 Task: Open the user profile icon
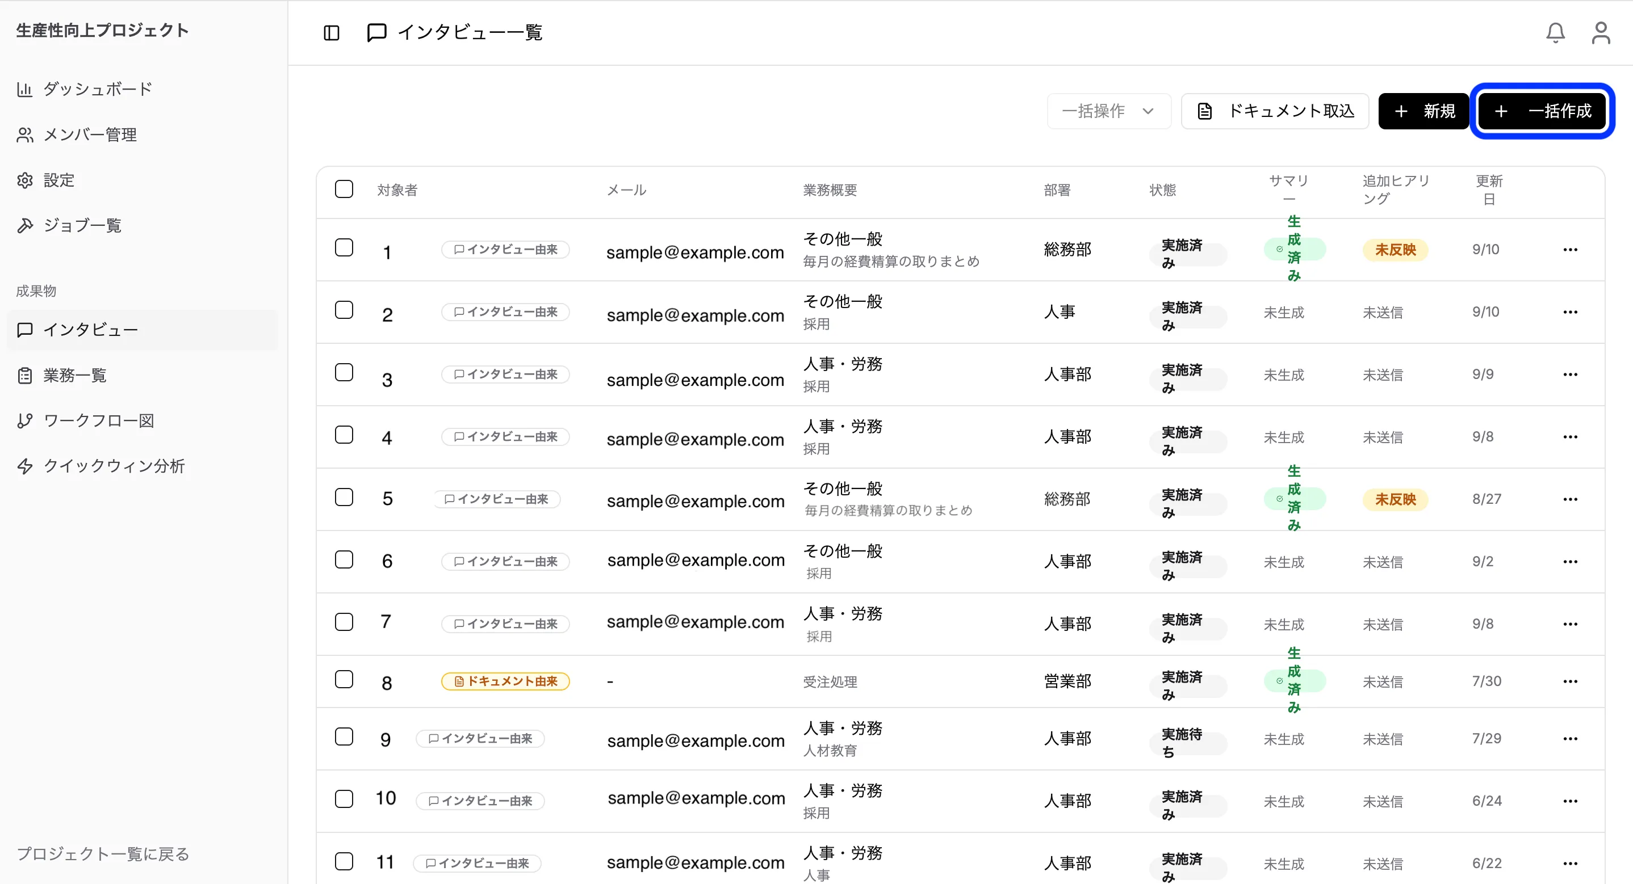point(1601,32)
